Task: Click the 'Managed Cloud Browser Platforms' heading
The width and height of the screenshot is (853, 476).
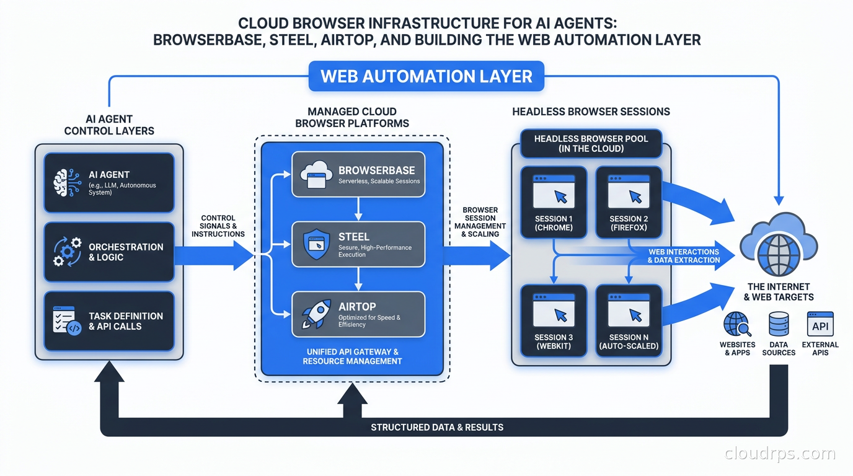Action: pos(352,117)
